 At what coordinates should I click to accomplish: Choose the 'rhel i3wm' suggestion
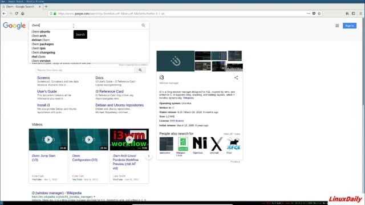(38, 57)
